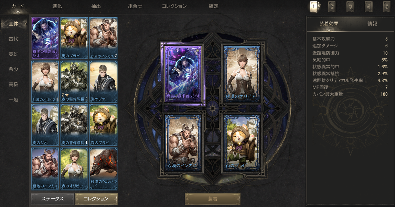Show 一般 rarity cards

(13, 100)
